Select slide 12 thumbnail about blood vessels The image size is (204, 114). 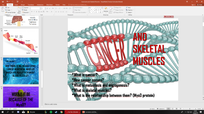(x=21, y=71)
